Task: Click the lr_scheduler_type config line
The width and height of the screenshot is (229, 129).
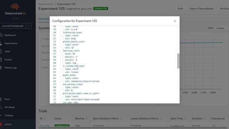Action: tap(73, 66)
